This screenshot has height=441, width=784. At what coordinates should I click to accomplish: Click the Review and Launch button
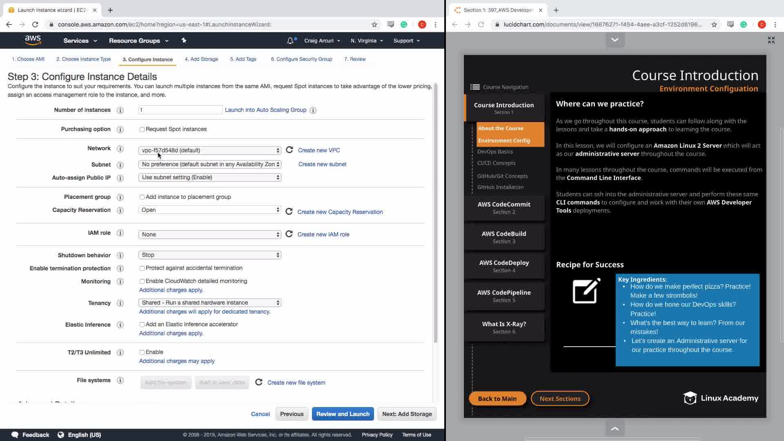(343, 414)
